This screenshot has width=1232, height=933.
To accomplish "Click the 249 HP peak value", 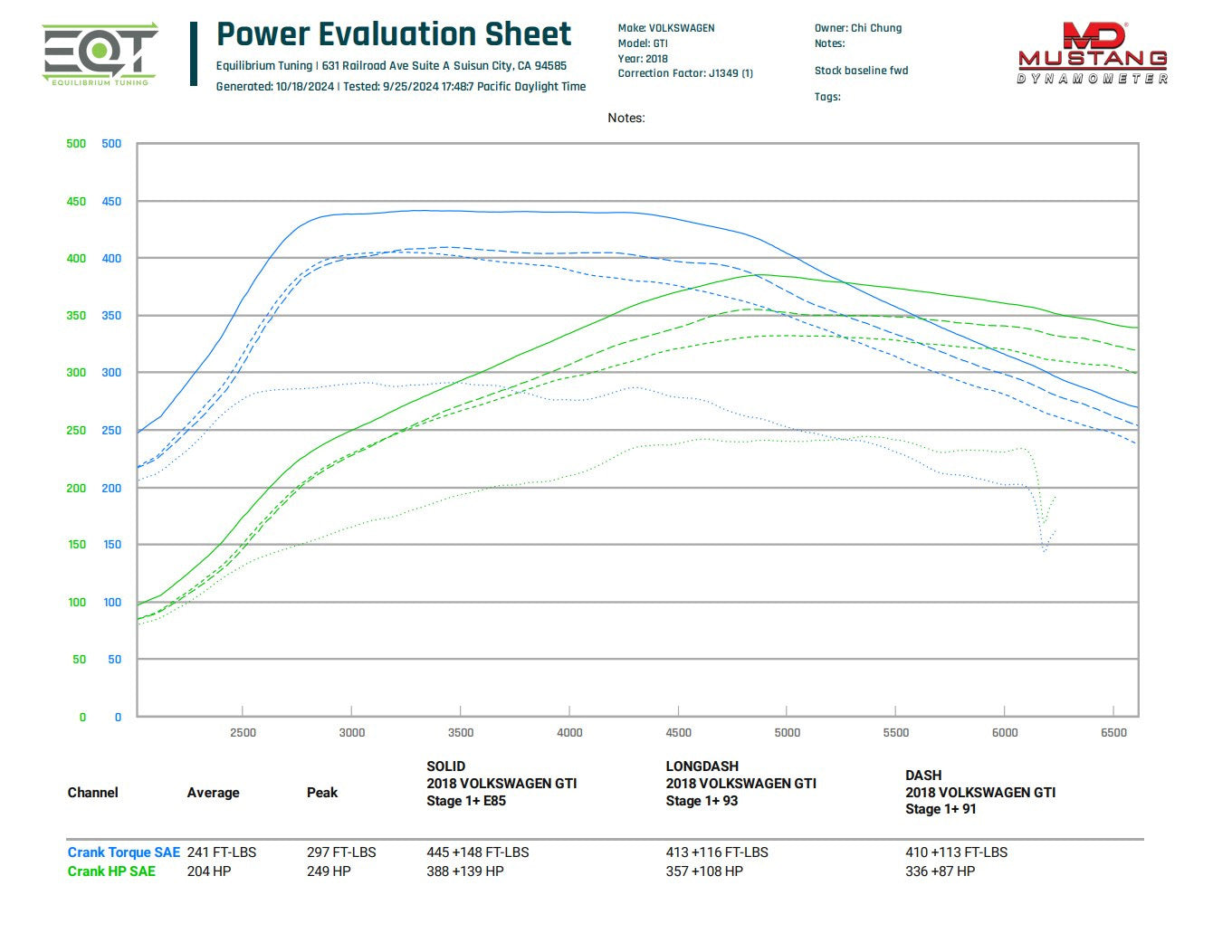I will point(329,871).
